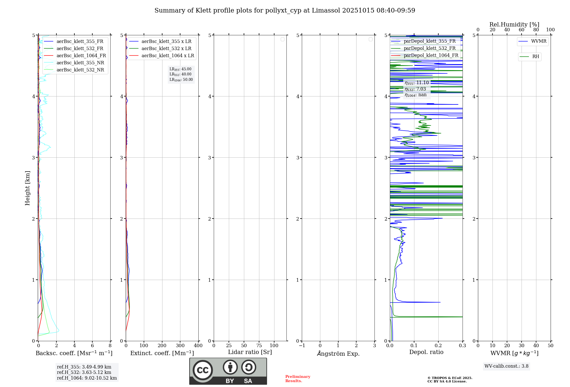Click light green swatch for aerBsc_klett_532_NR
The image size is (570, 387).
click(49, 70)
